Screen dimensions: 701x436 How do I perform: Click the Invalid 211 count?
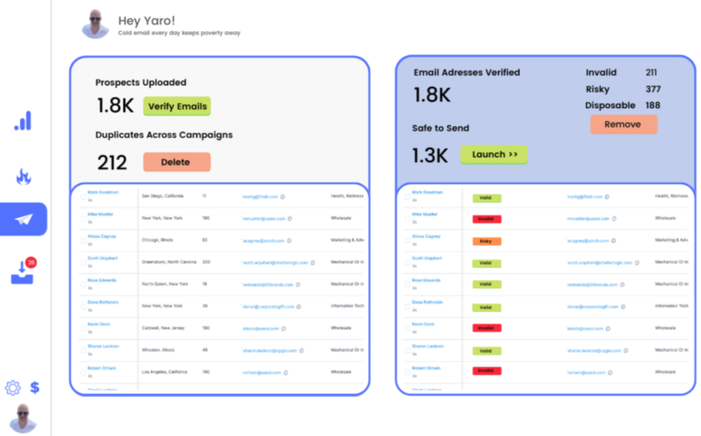tap(651, 72)
